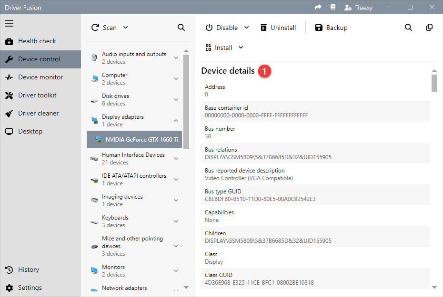The image size is (443, 297).
Task: Click the Desktop monitor icon in sidebar
Action: [9, 132]
